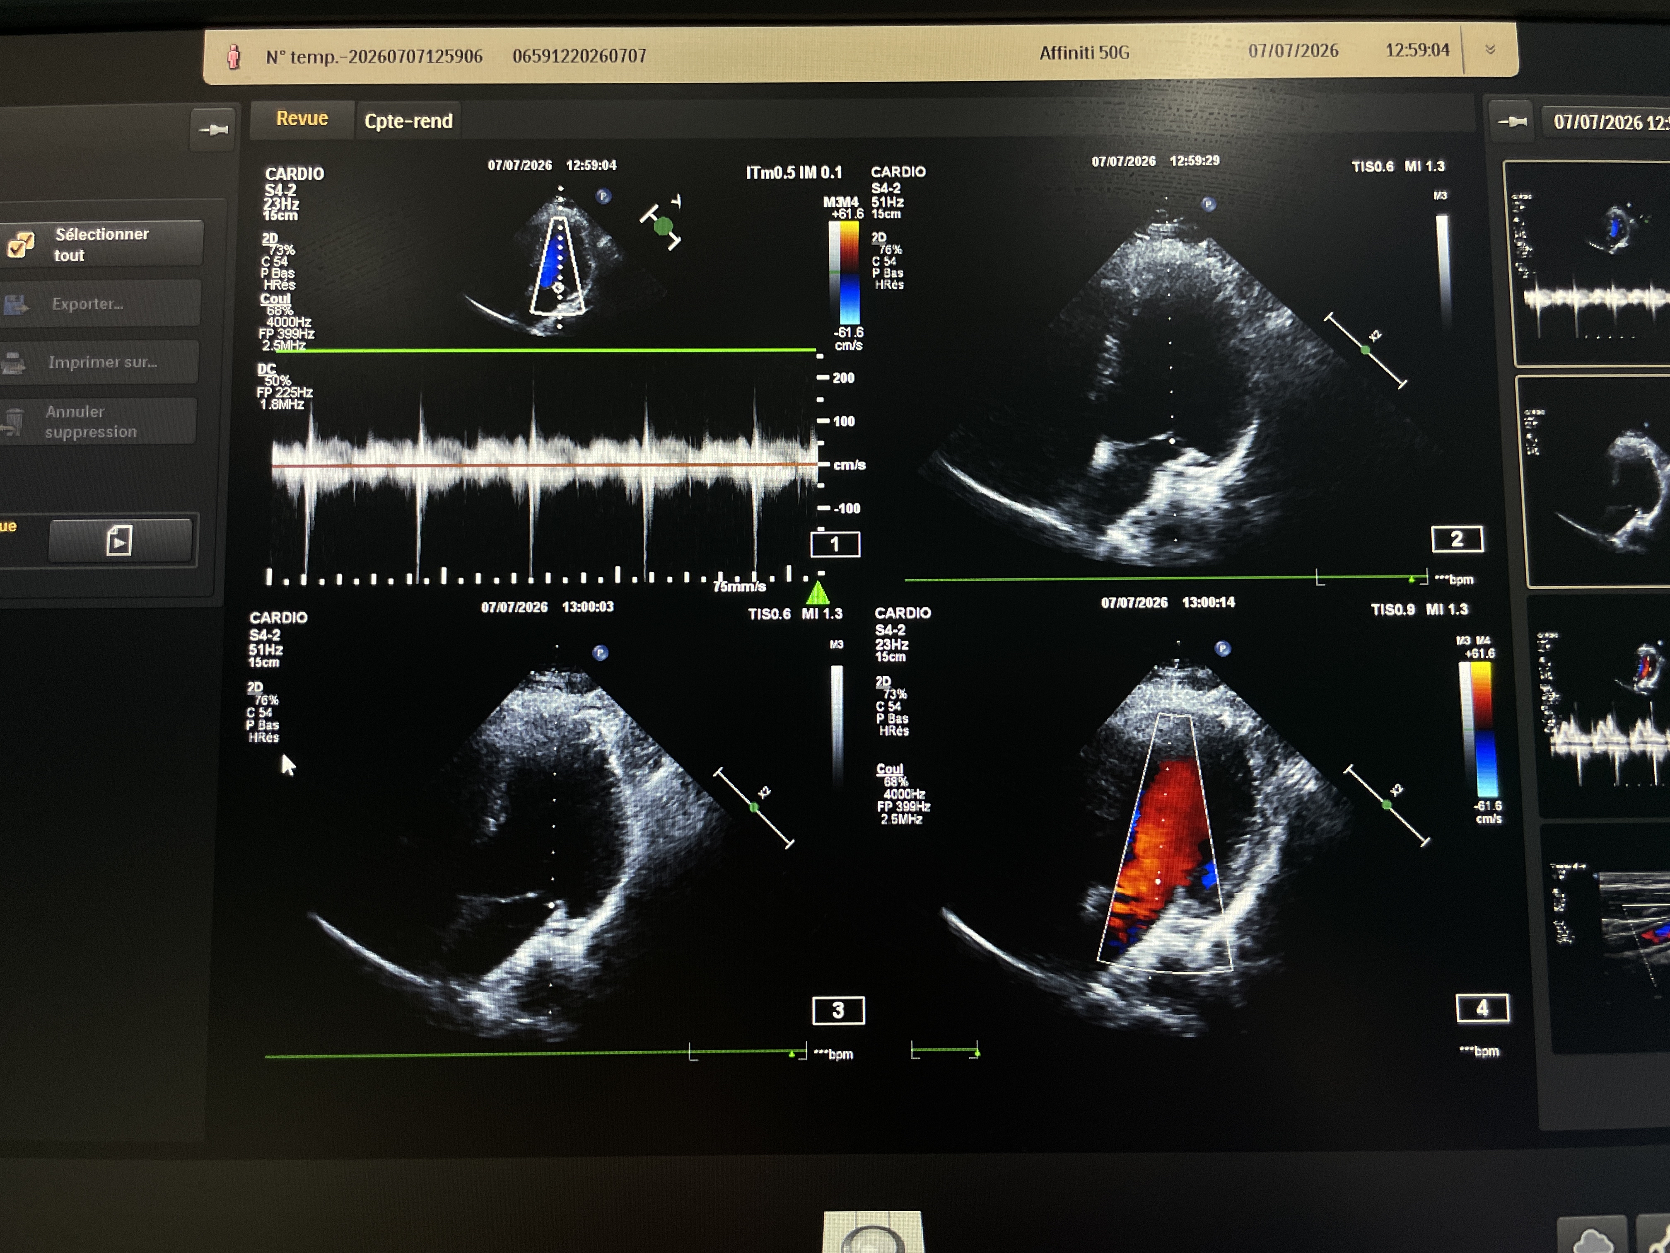Click the P orientation marker in image 2
The image size is (1670, 1253).
[x=1208, y=204]
